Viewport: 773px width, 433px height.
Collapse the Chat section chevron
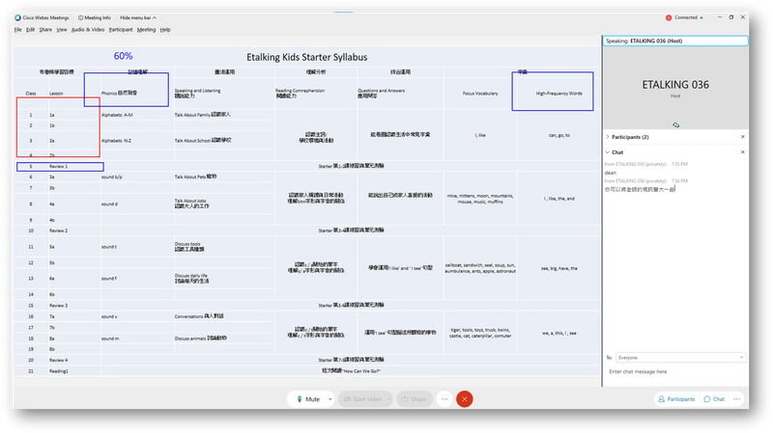point(608,151)
